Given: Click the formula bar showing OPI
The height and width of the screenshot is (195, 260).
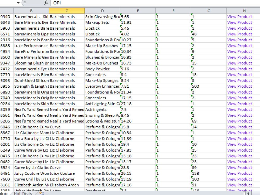Looking at the screenshot, I should (155, 3).
